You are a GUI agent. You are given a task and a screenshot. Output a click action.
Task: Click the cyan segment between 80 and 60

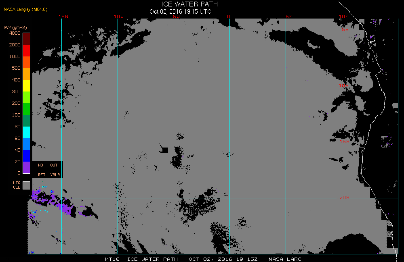27,133
